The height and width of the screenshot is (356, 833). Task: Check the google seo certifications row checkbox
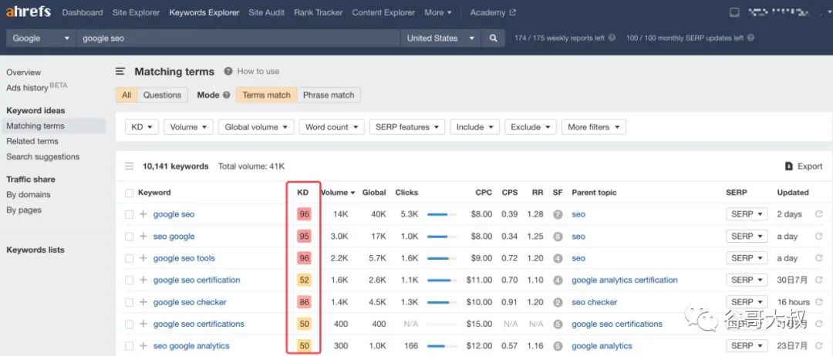(x=129, y=324)
